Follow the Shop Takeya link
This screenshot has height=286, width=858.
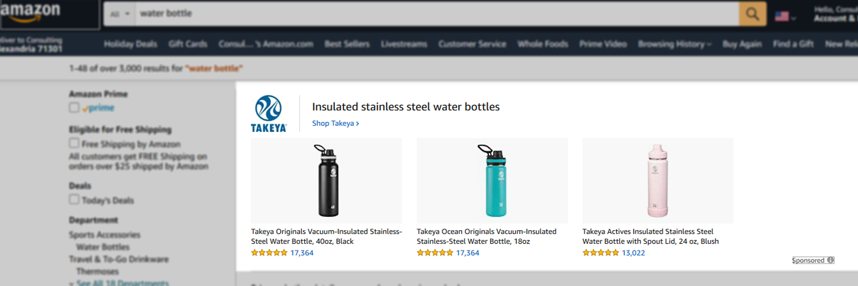tap(335, 123)
